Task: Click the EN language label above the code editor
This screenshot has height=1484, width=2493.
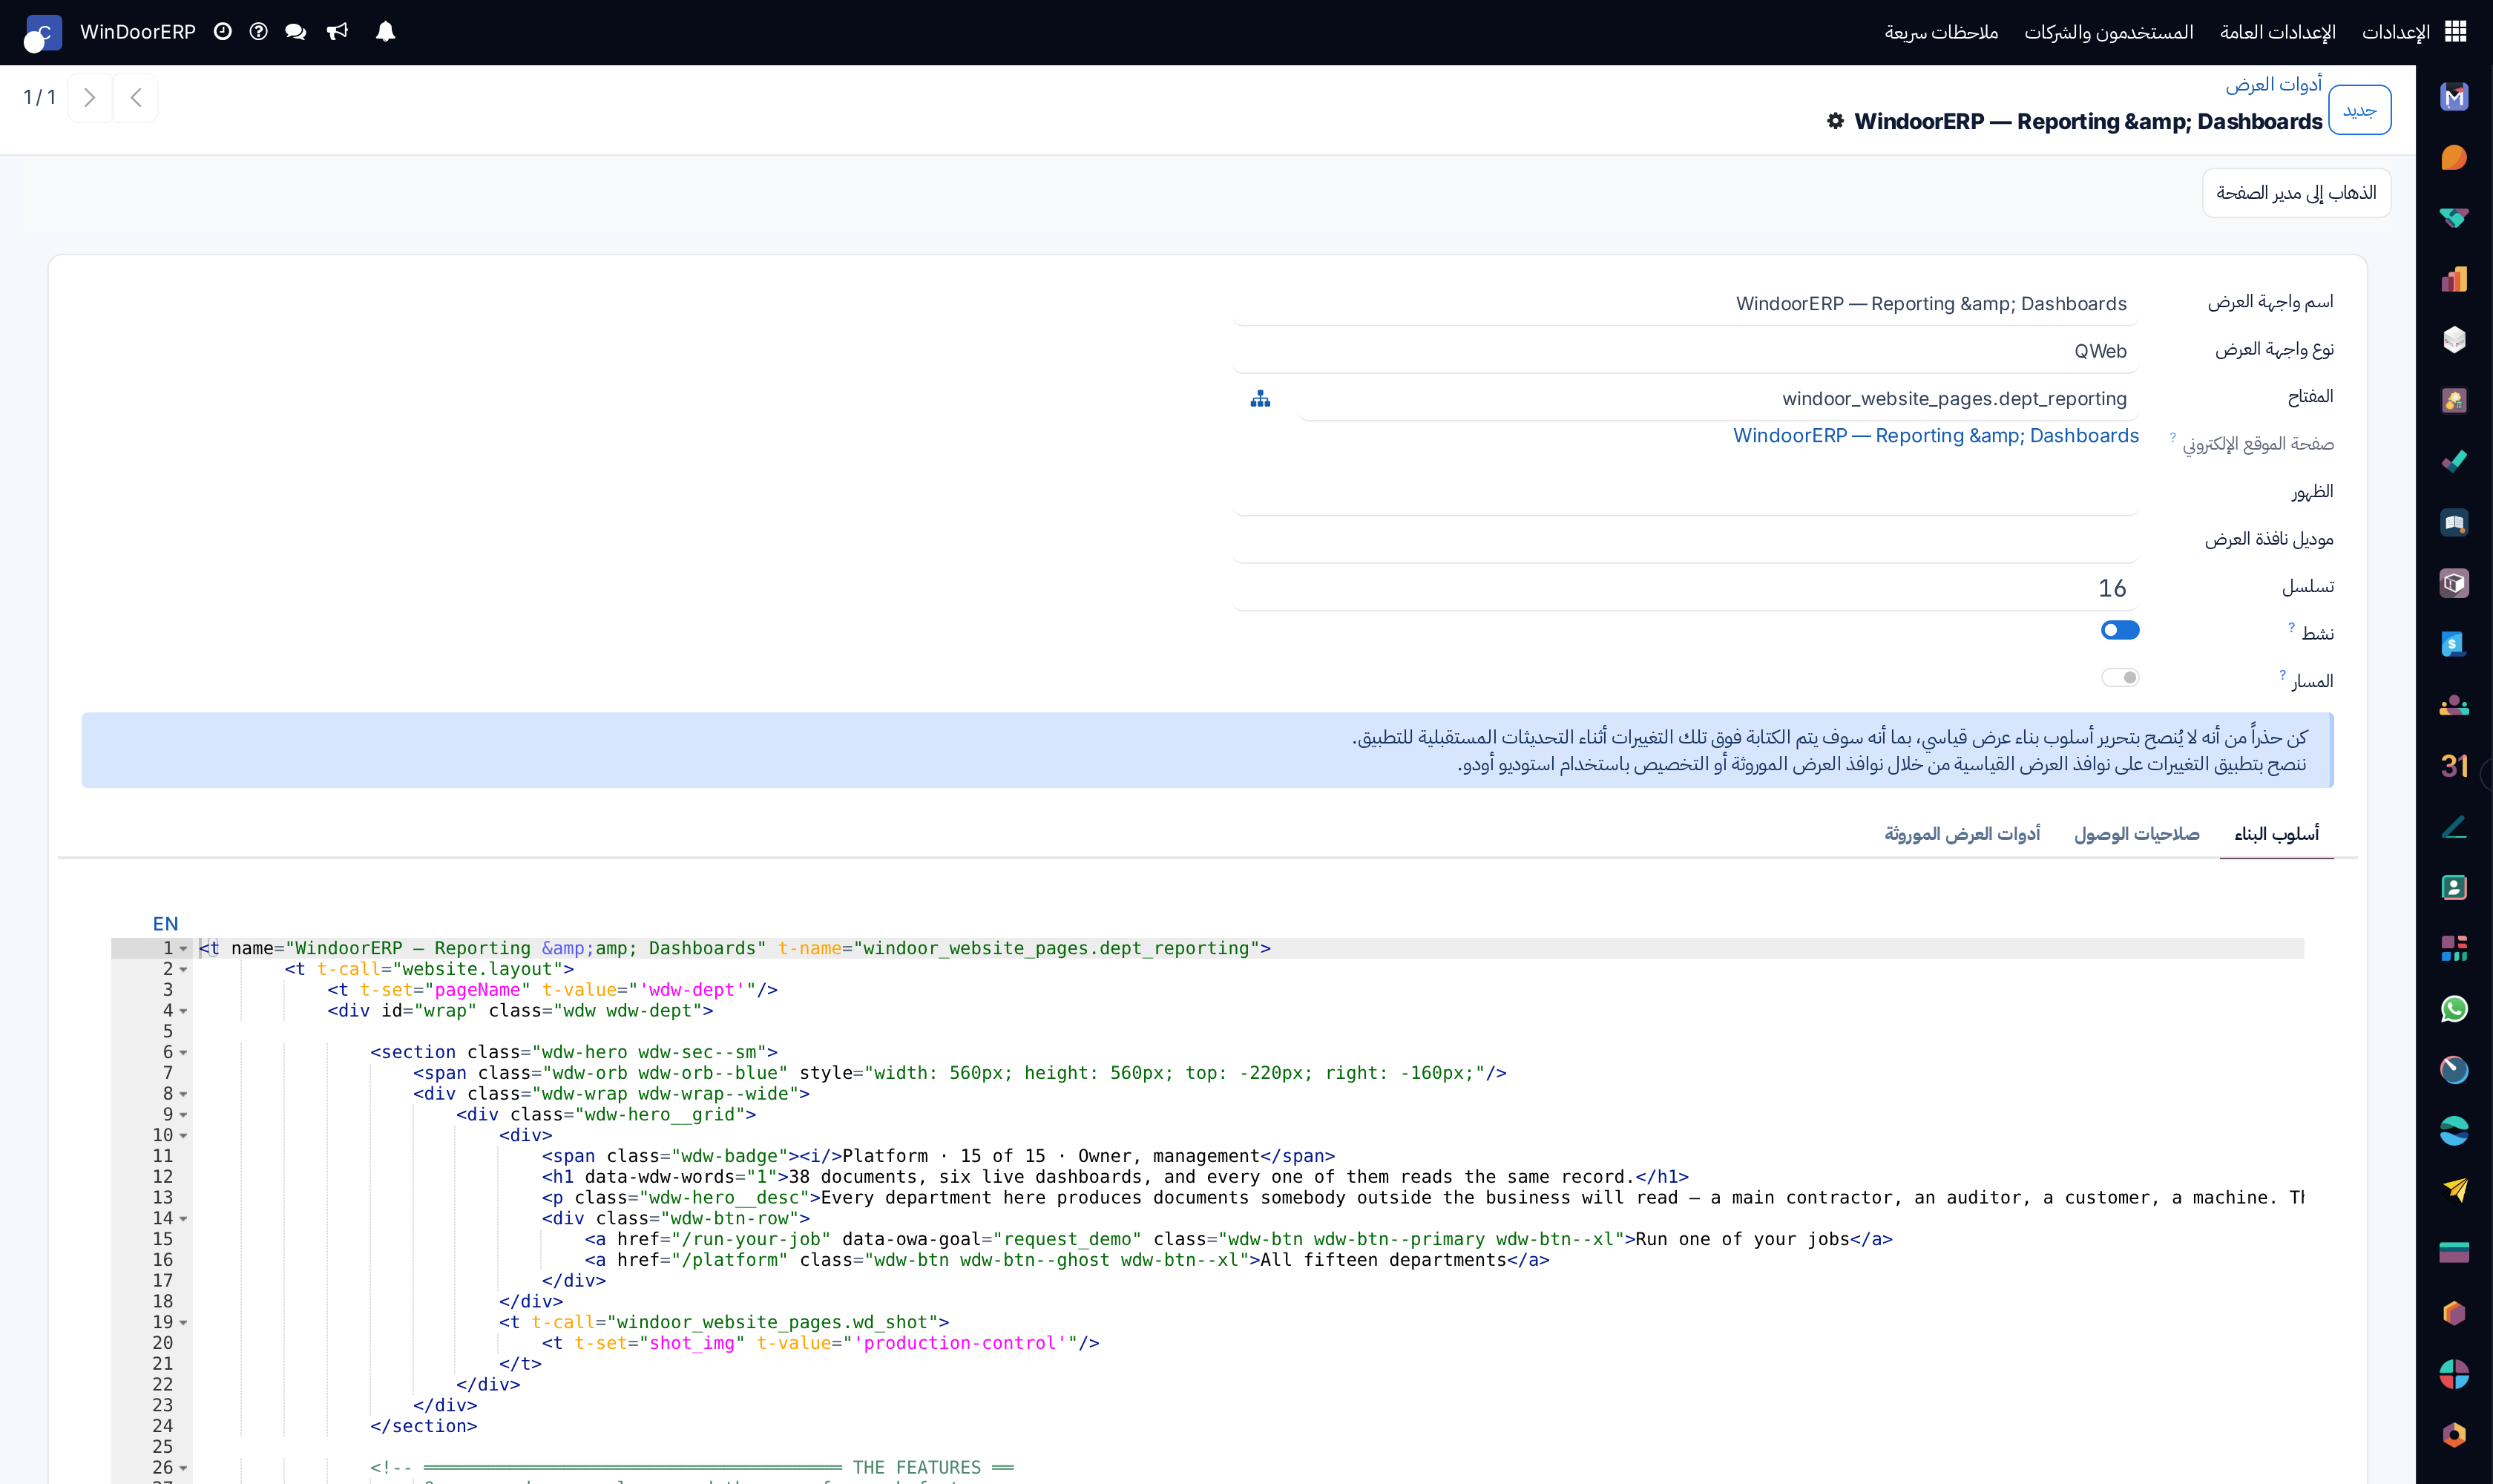Action: tap(166, 924)
